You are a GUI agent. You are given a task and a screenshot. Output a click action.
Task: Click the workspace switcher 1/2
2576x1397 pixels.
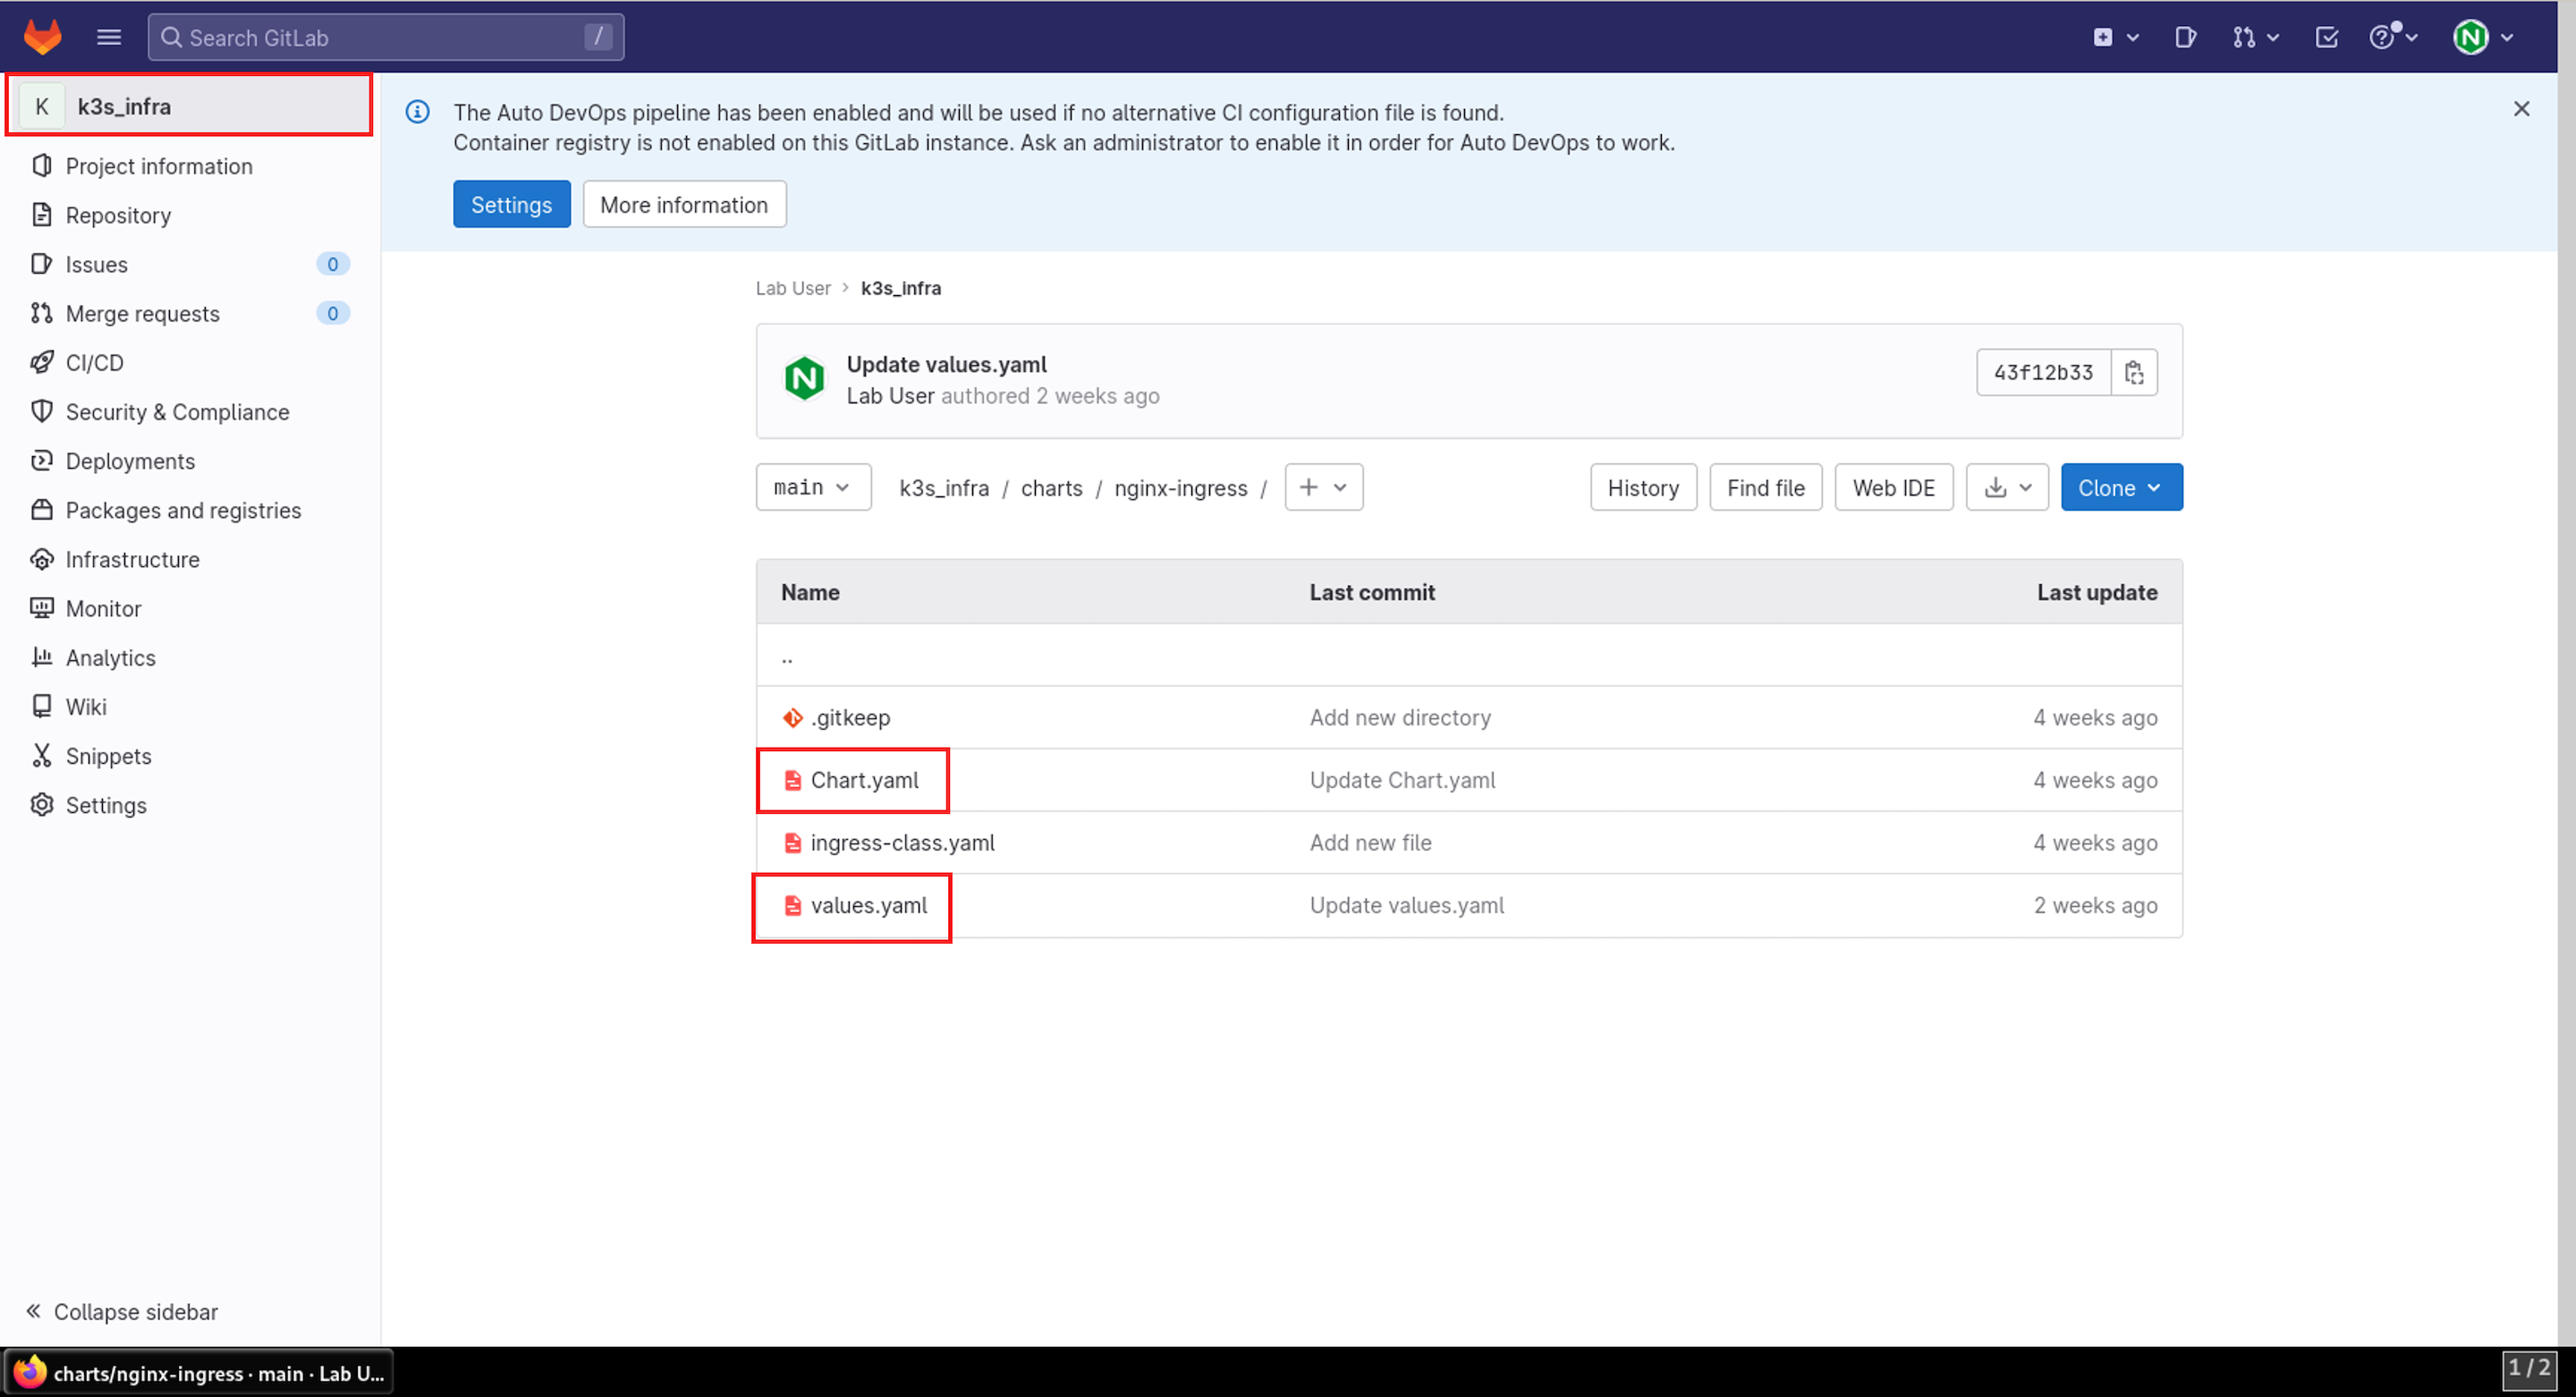(x=2529, y=1369)
